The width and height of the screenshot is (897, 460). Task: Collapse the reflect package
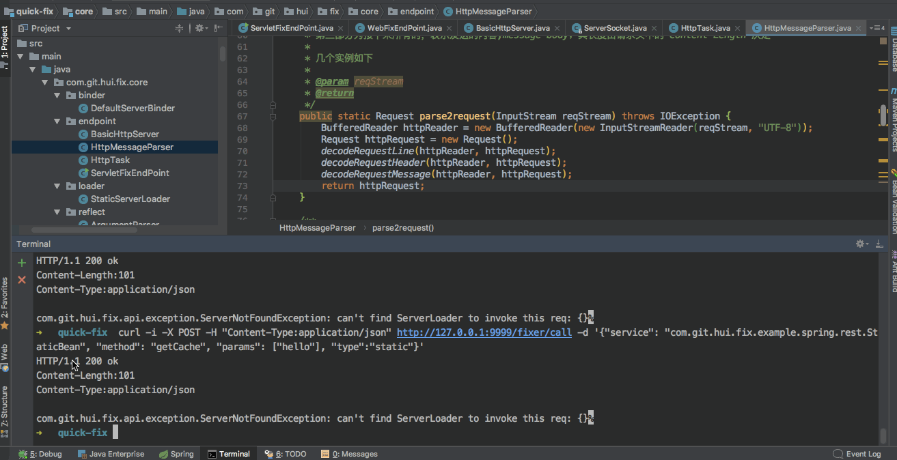57,212
